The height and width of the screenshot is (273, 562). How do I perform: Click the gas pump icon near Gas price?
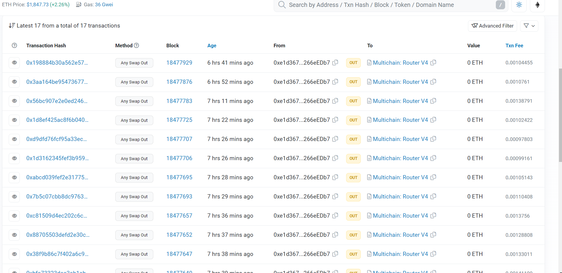pyautogui.click(x=79, y=4)
